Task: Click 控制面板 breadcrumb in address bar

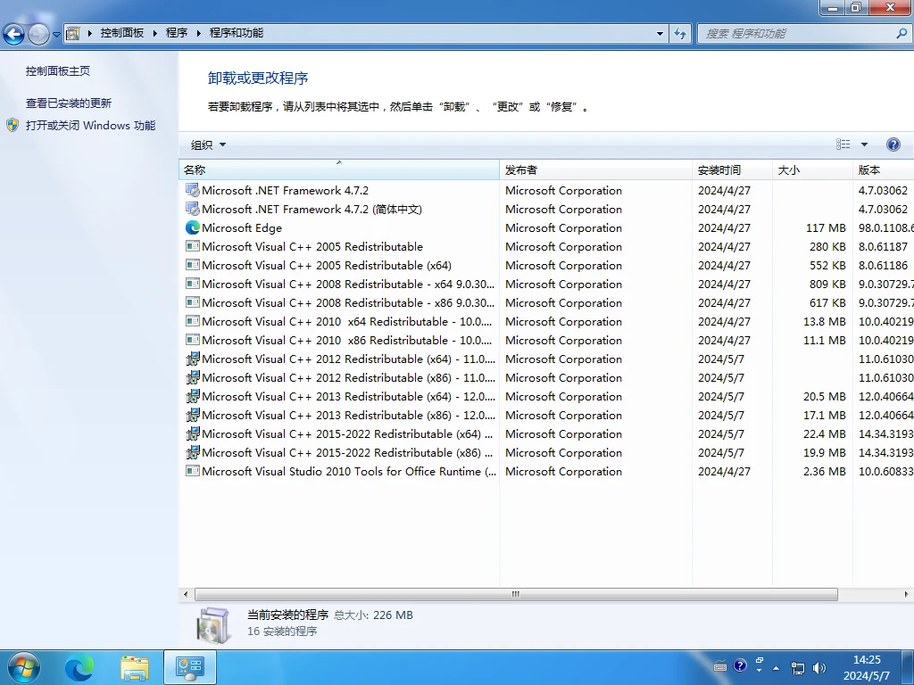Action: (121, 33)
